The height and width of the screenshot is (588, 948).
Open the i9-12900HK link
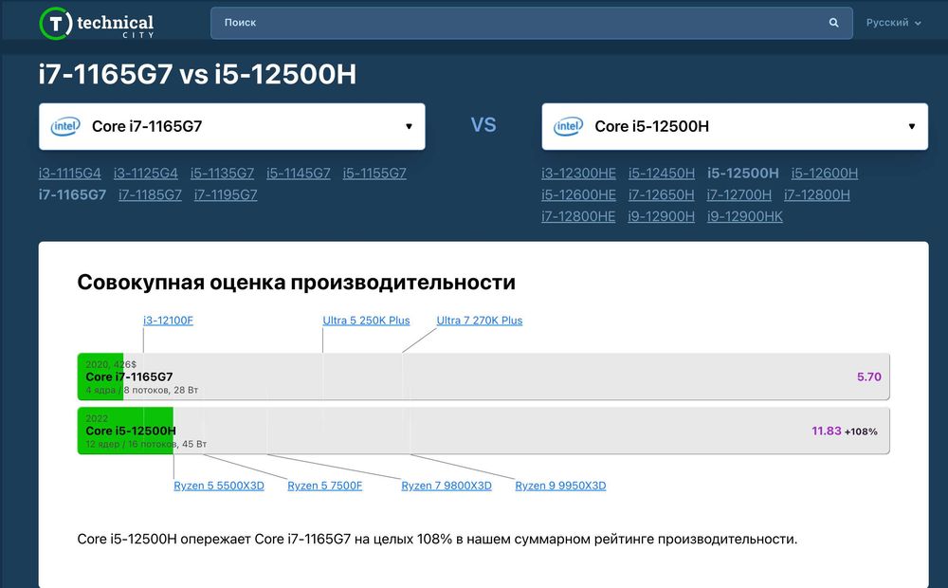(x=745, y=216)
